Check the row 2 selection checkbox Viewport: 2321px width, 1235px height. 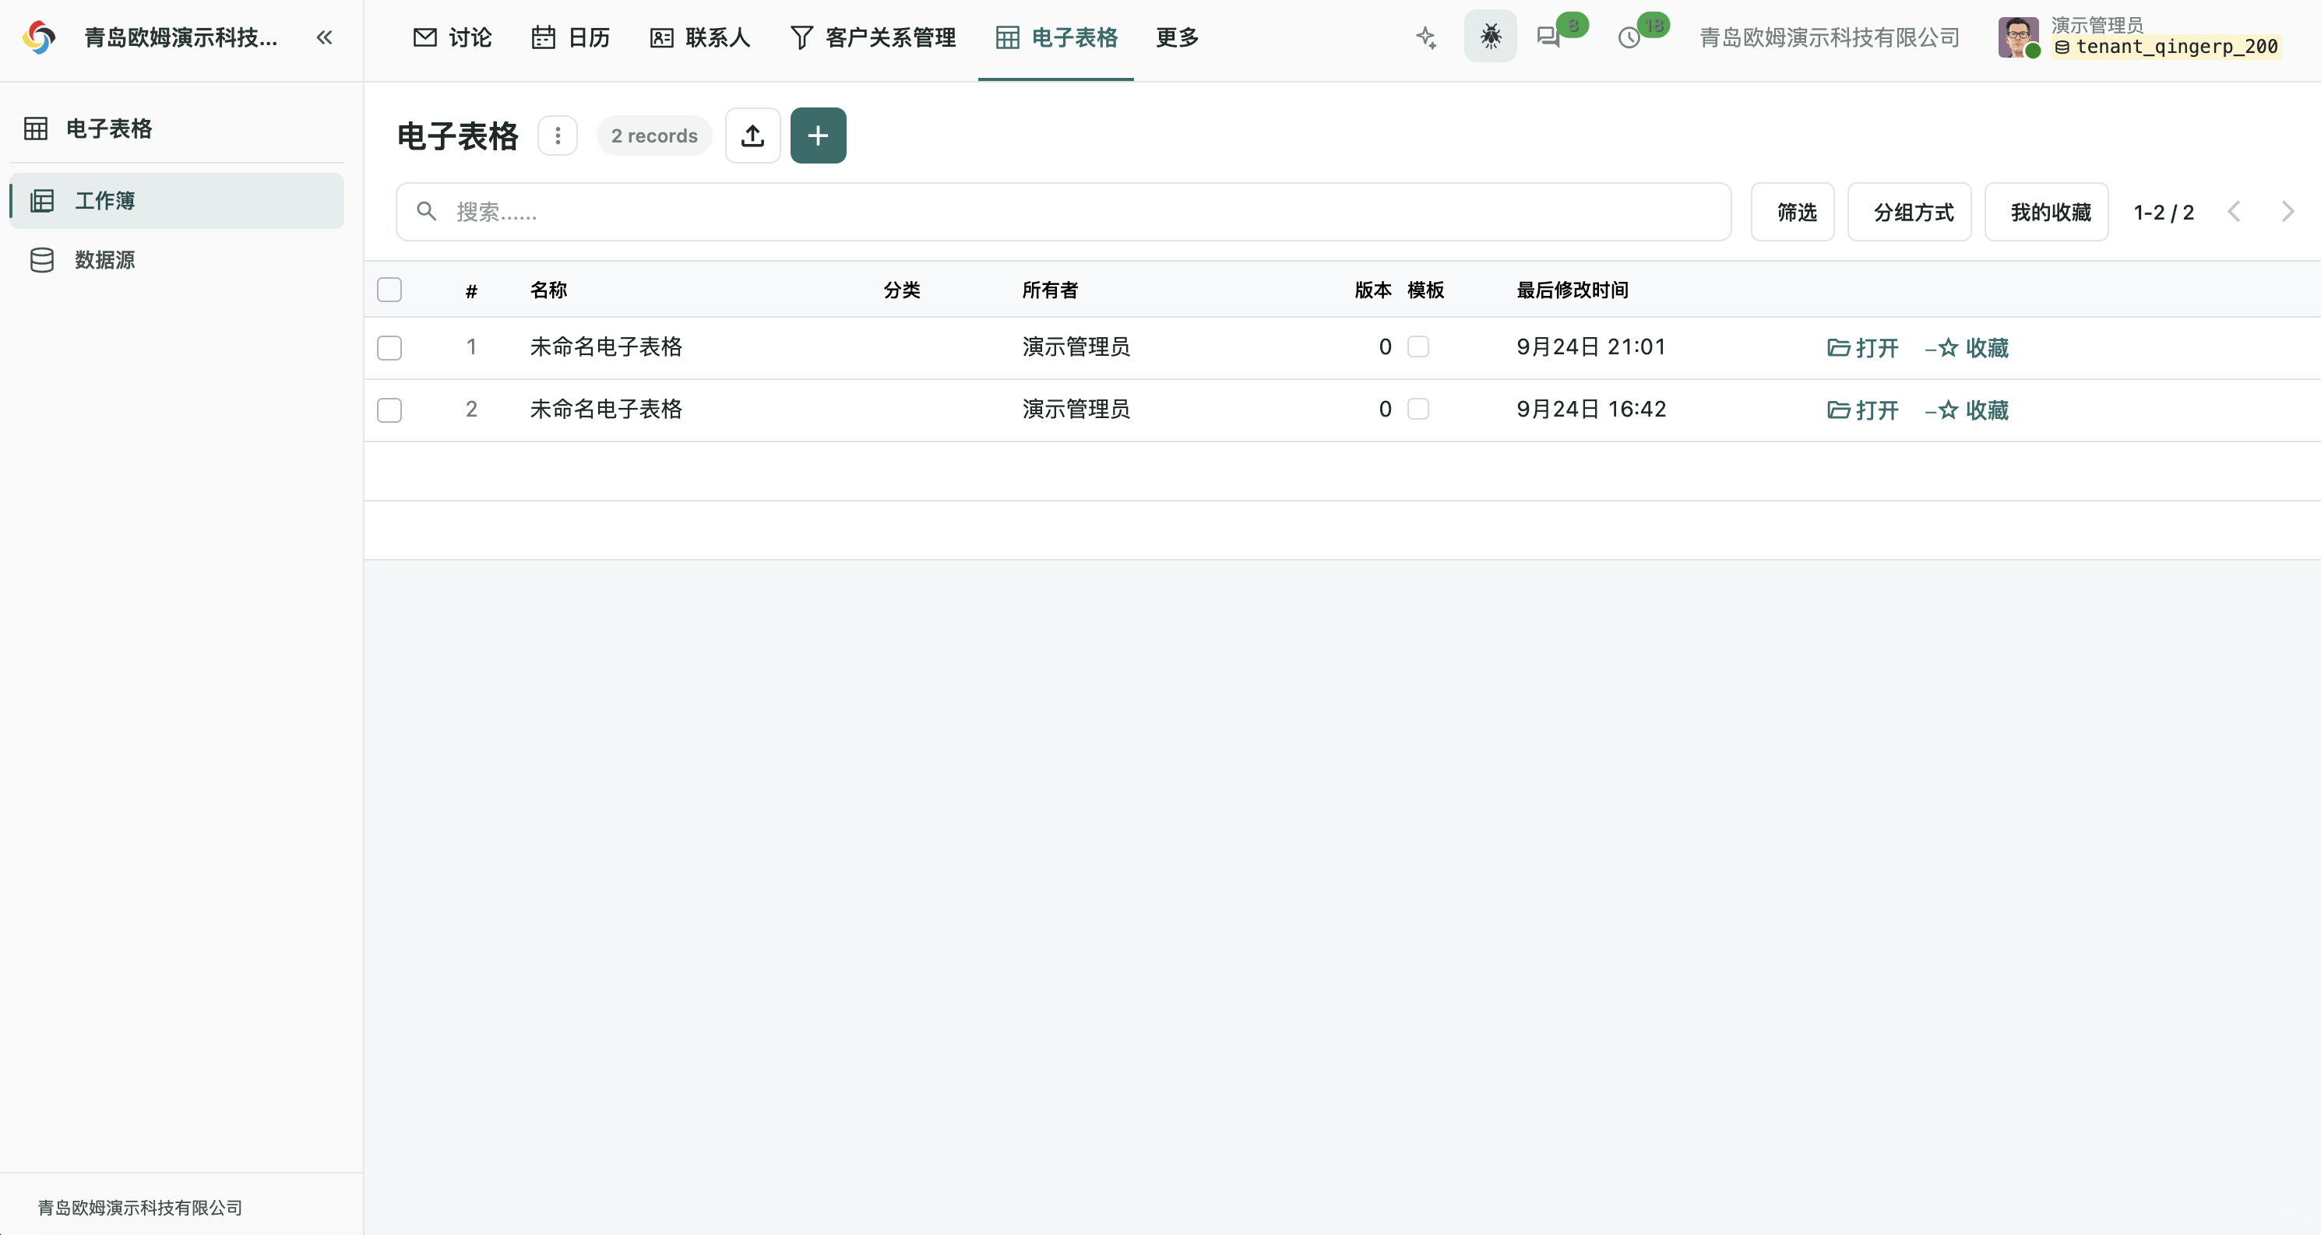tap(389, 410)
